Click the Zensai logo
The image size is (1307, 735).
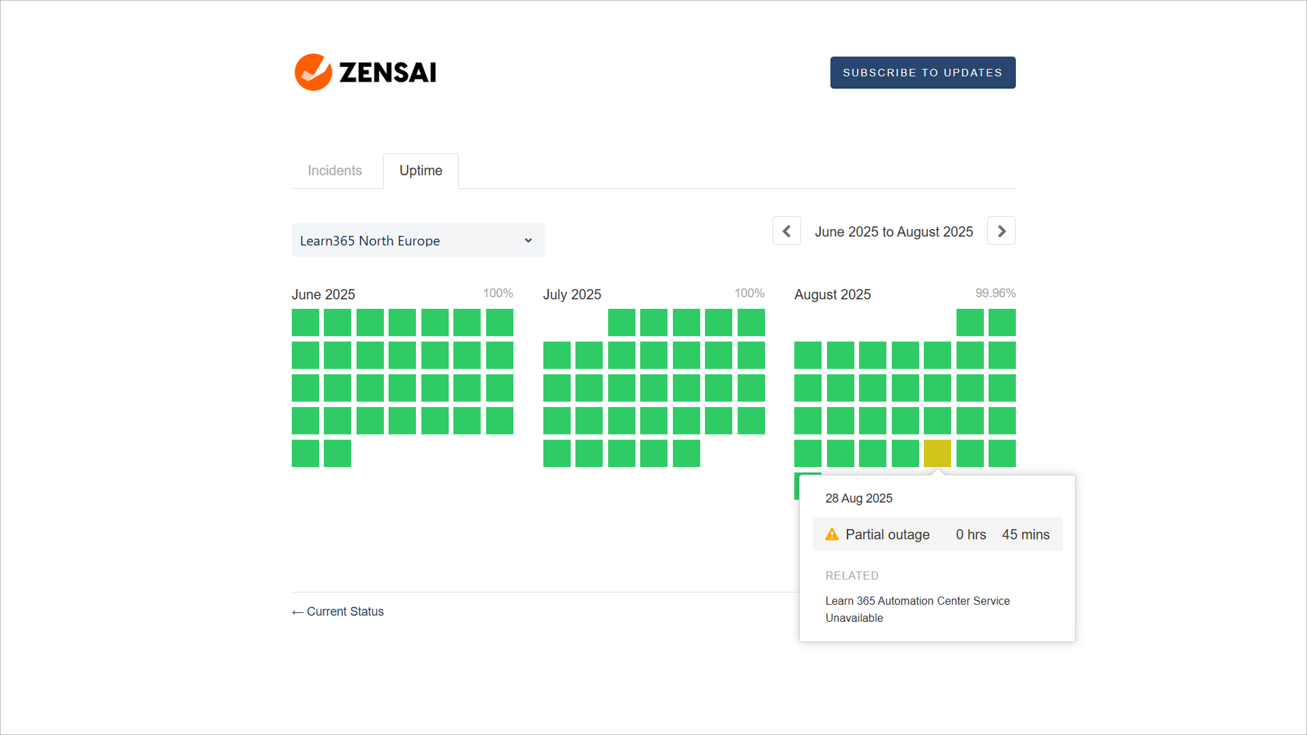tap(365, 72)
